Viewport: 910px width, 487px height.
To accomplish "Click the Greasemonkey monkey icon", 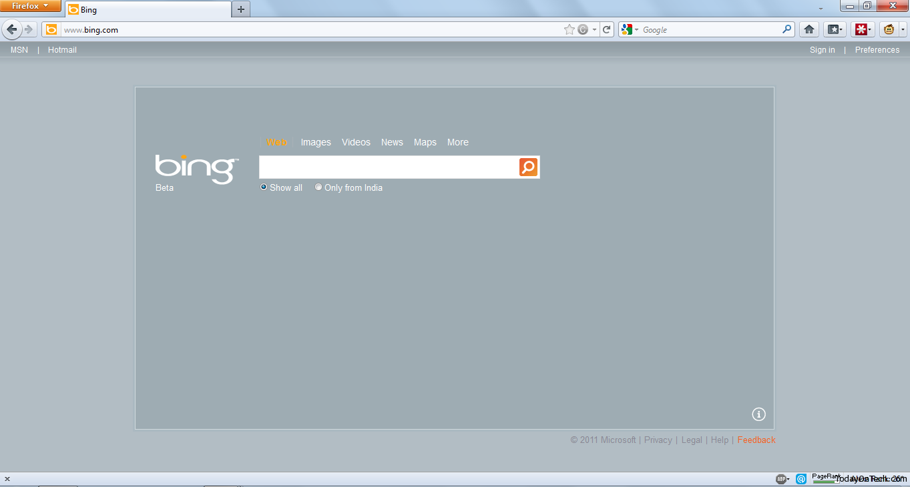I will click(889, 29).
